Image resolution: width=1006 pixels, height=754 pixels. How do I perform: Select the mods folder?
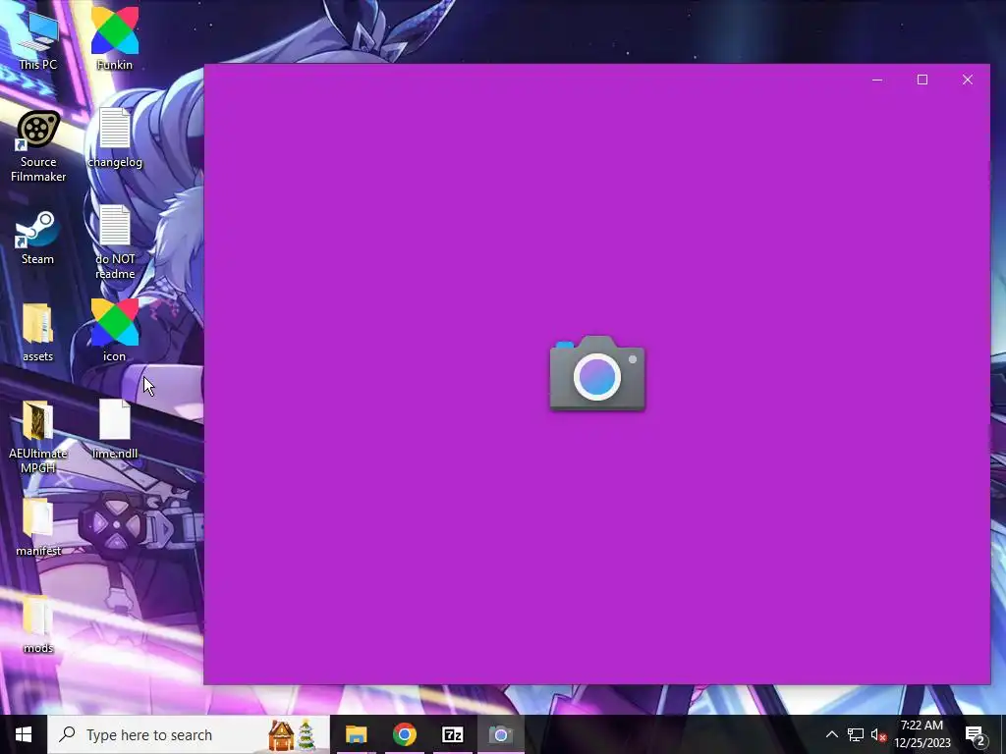(38, 624)
